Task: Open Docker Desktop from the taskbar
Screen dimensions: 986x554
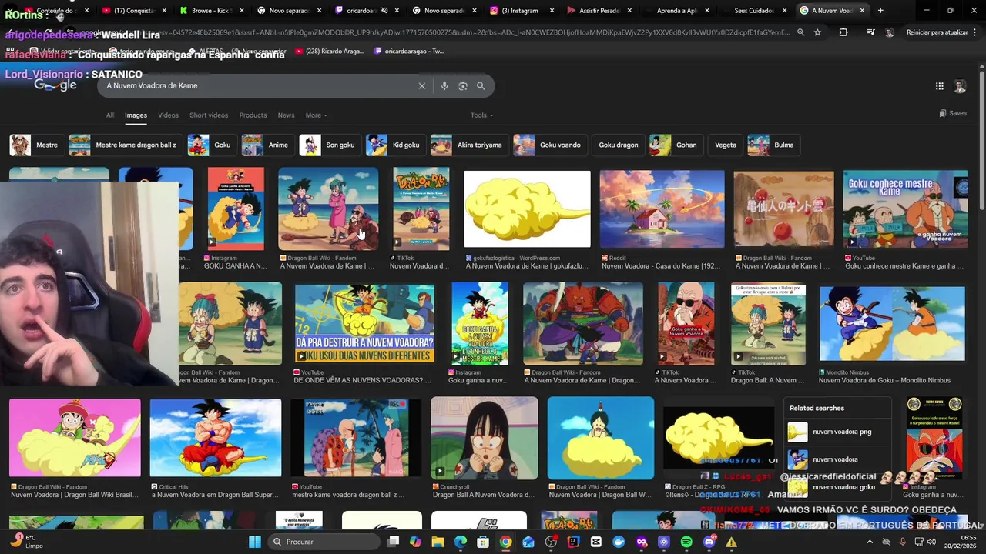Action: click(619, 542)
